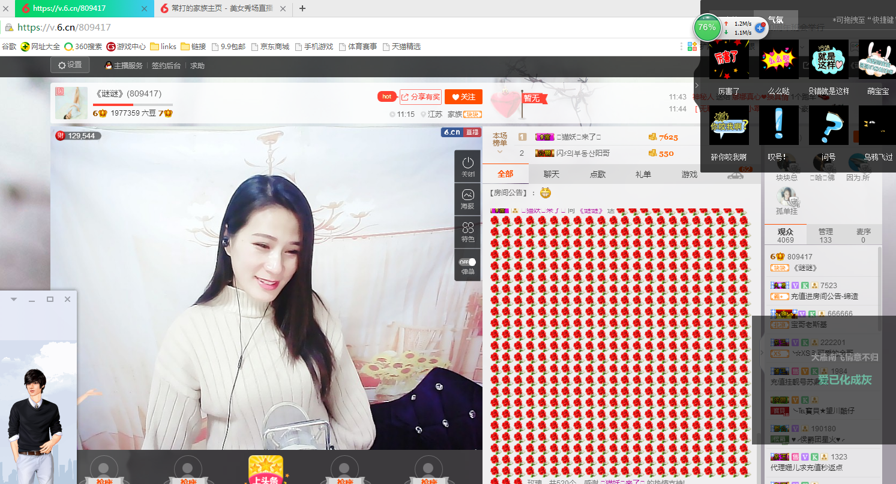Click the 6.cn 直播 logo on the video
Viewport: 896px width, 484px height.
tap(461, 132)
